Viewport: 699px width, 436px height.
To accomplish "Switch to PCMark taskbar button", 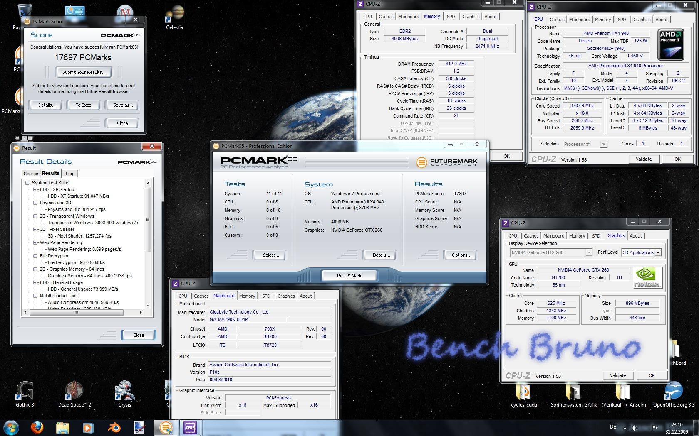I will click(x=165, y=428).
